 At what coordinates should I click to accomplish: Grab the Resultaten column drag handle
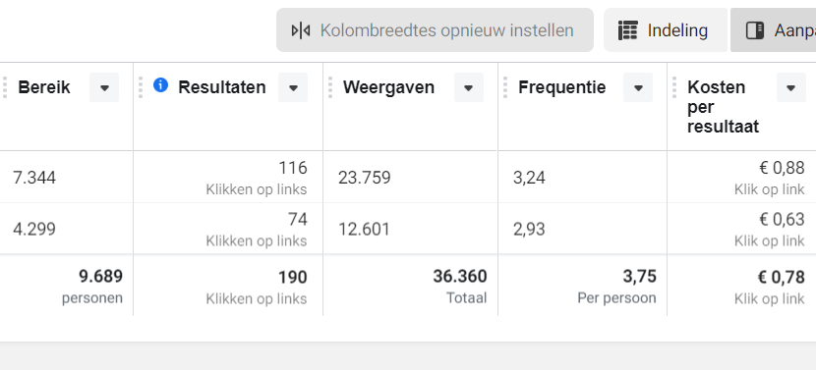click(x=141, y=87)
